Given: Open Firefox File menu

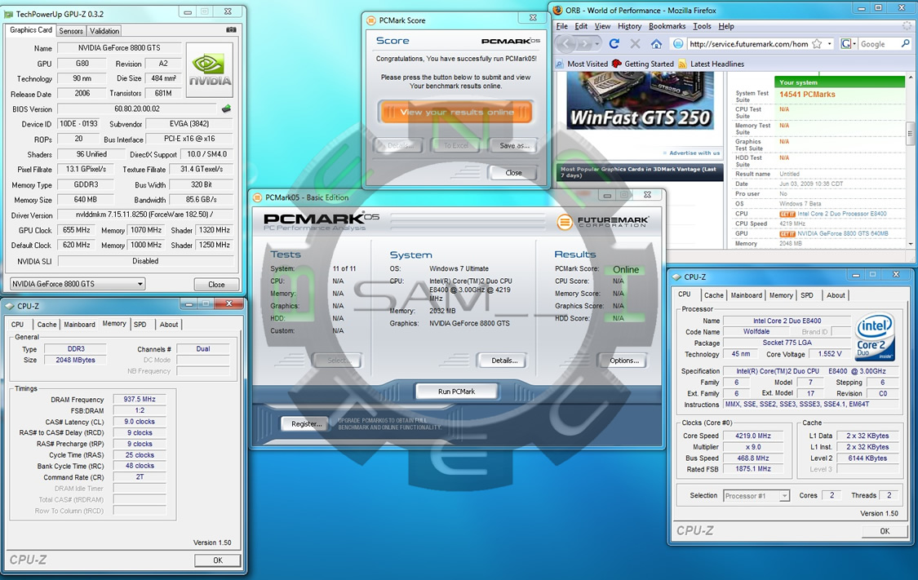Looking at the screenshot, I should click(561, 26).
